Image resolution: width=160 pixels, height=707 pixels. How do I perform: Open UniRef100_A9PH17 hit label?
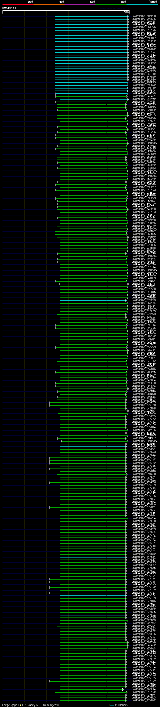coord(143,38)
